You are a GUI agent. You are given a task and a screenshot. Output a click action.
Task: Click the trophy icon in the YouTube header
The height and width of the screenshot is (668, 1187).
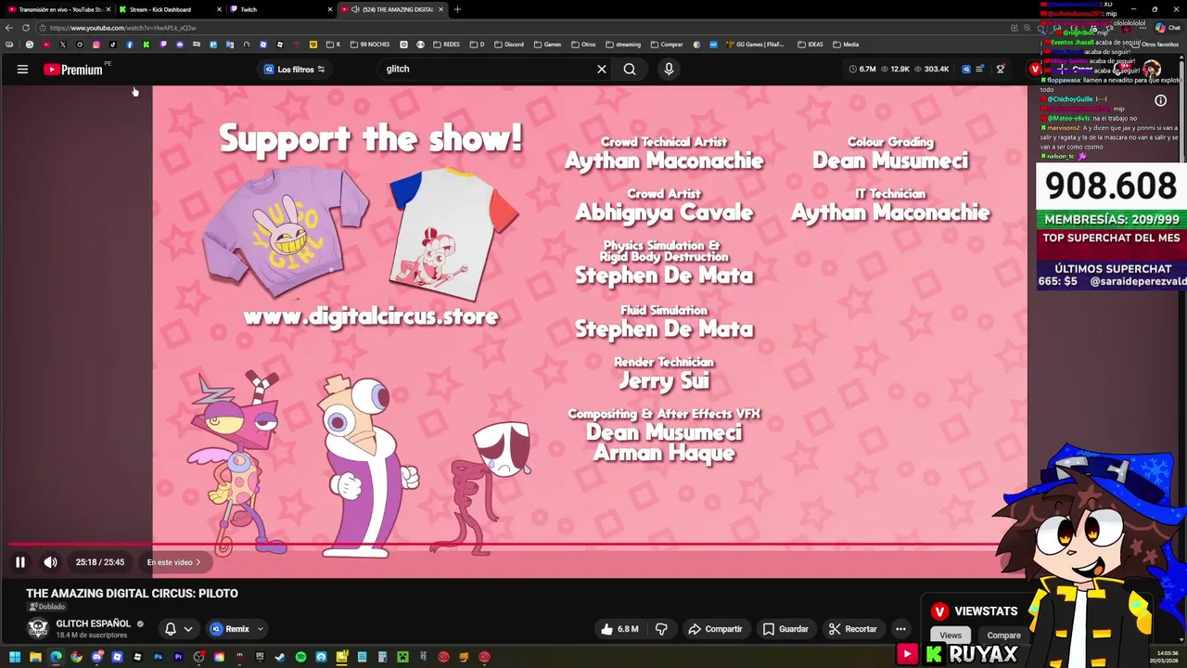1001,69
